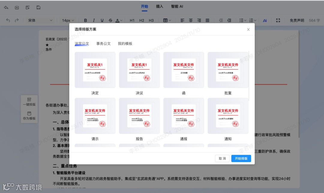Select the 法定公文 tab
Viewport: 324px width, 193px height.
[82, 43]
